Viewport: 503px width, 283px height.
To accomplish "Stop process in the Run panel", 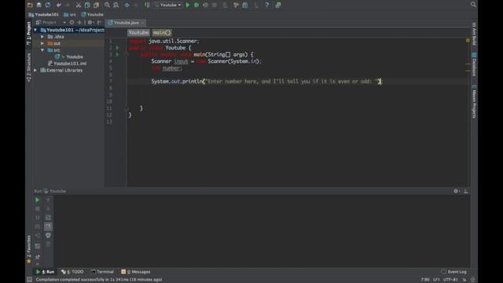I will tap(37, 209).
